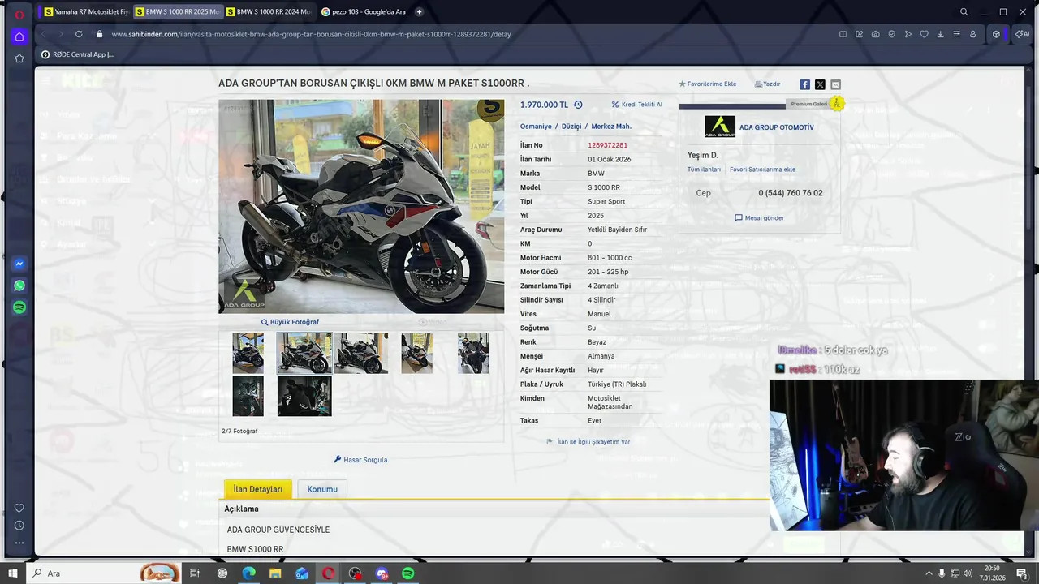Click Mesaj gönder to message seller
1039x584 pixels.
click(759, 218)
